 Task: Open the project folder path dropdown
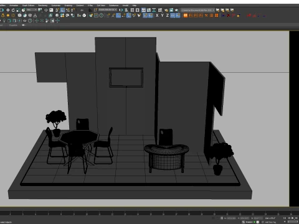197,10
